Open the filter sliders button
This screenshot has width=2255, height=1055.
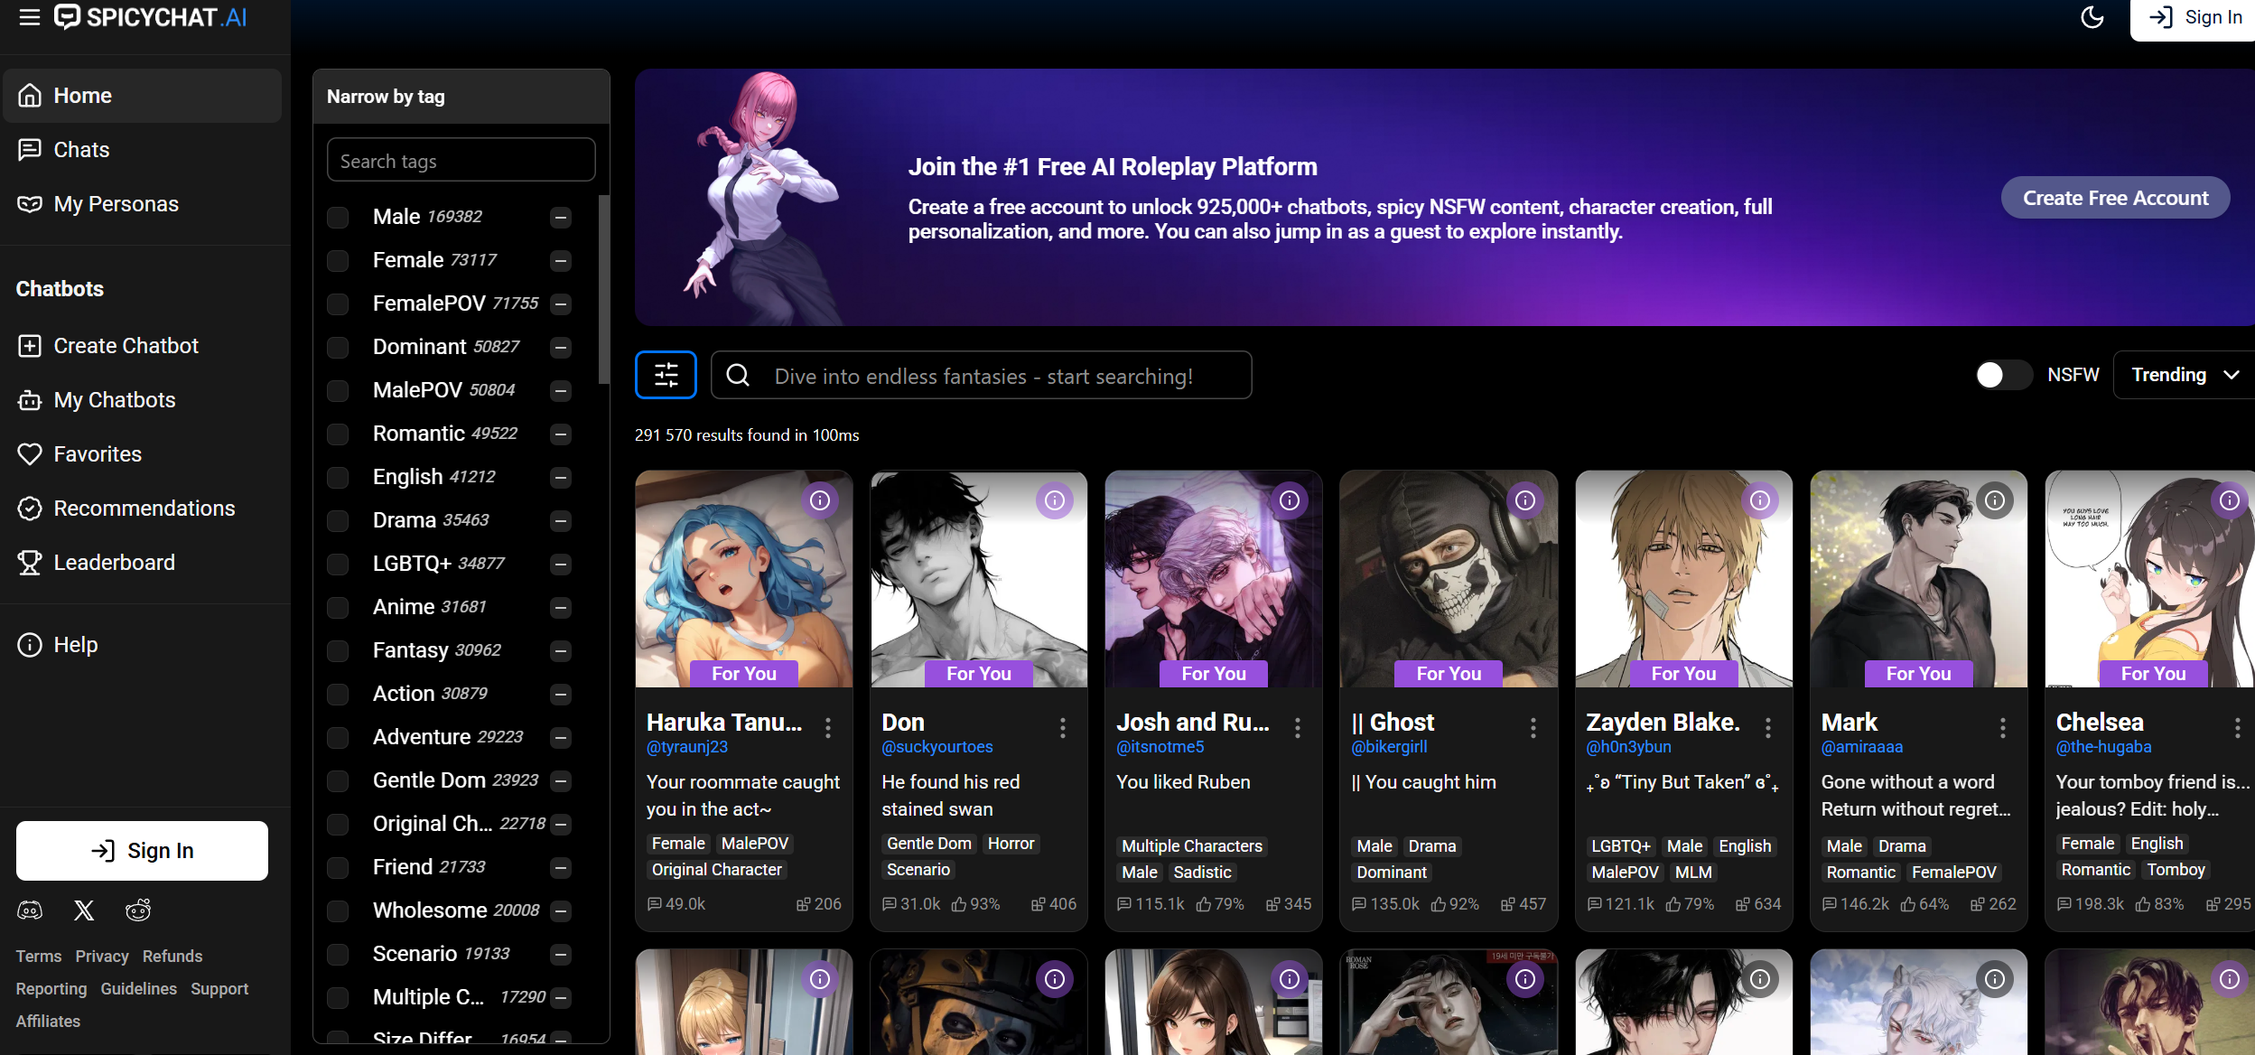pos(666,375)
